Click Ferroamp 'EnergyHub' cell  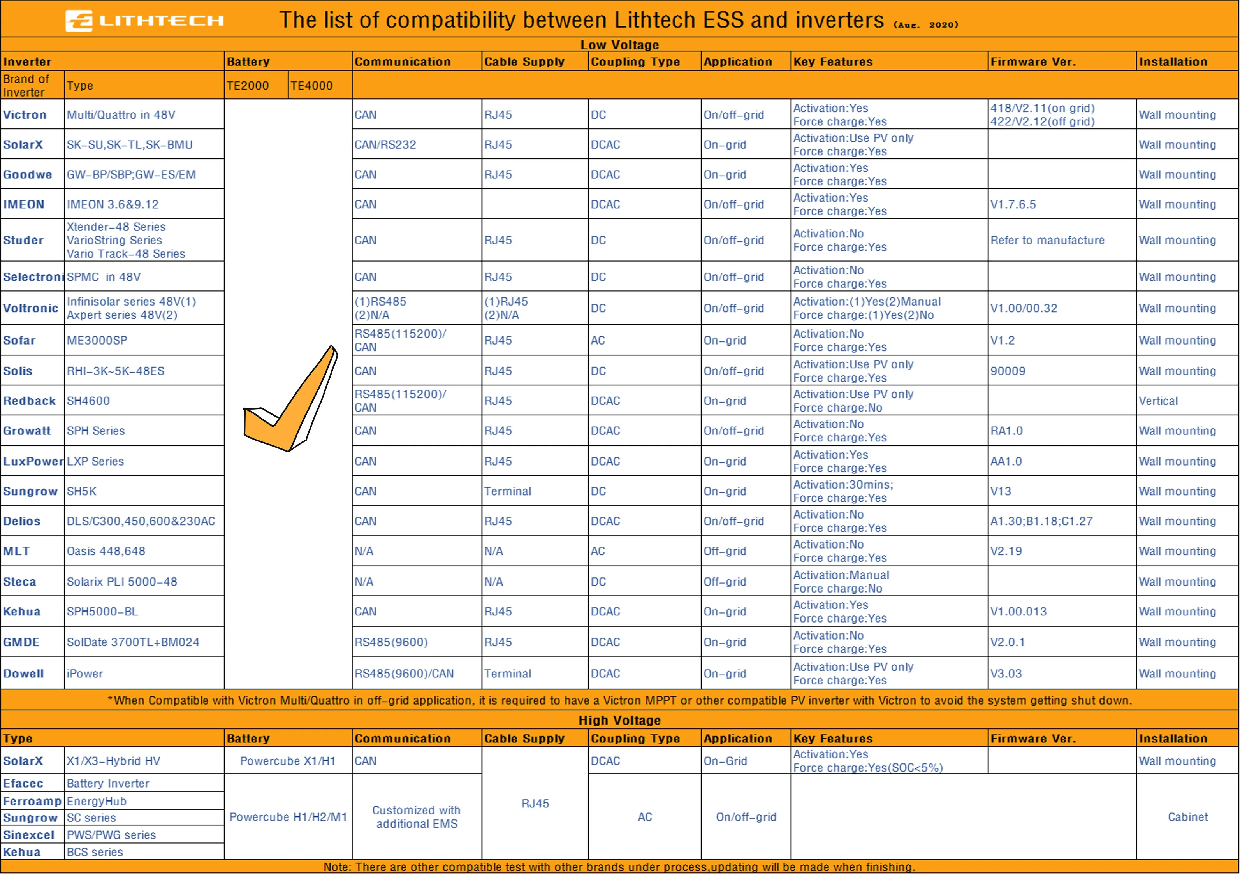click(x=144, y=801)
